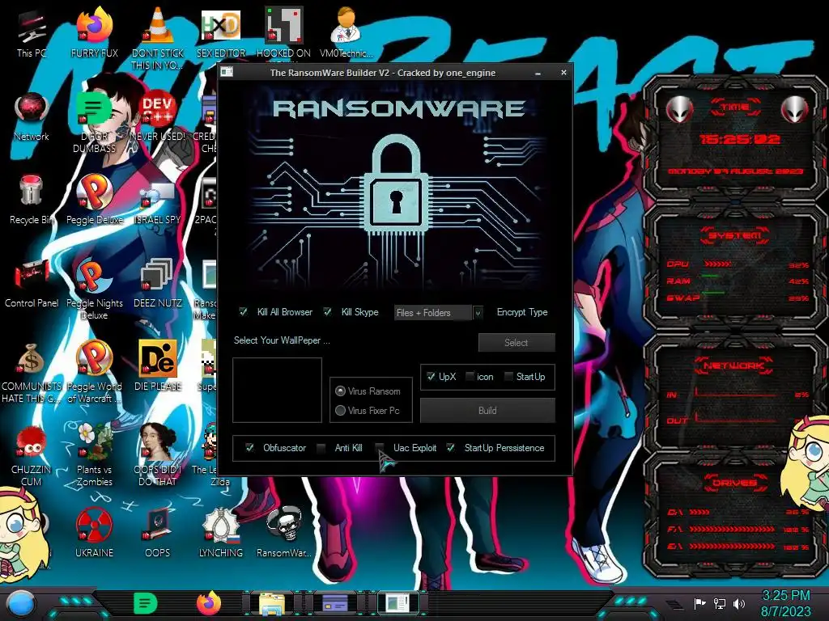Open the COMMUNISTS HATE THIS money bag icon
The height and width of the screenshot is (621, 829).
pyautogui.click(x=32, y=373)
